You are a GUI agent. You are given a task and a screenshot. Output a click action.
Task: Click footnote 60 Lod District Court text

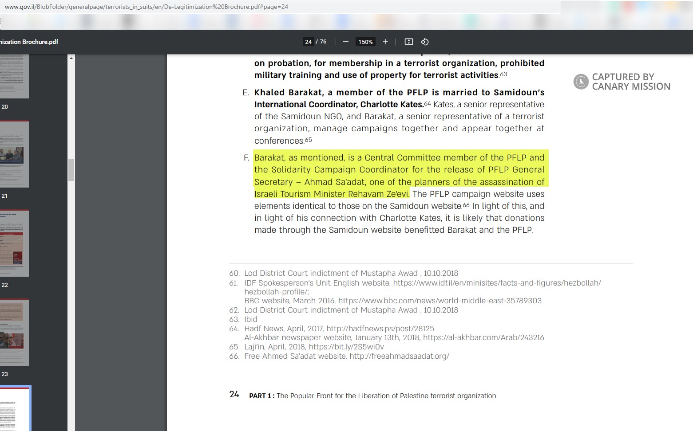[351, 273]
